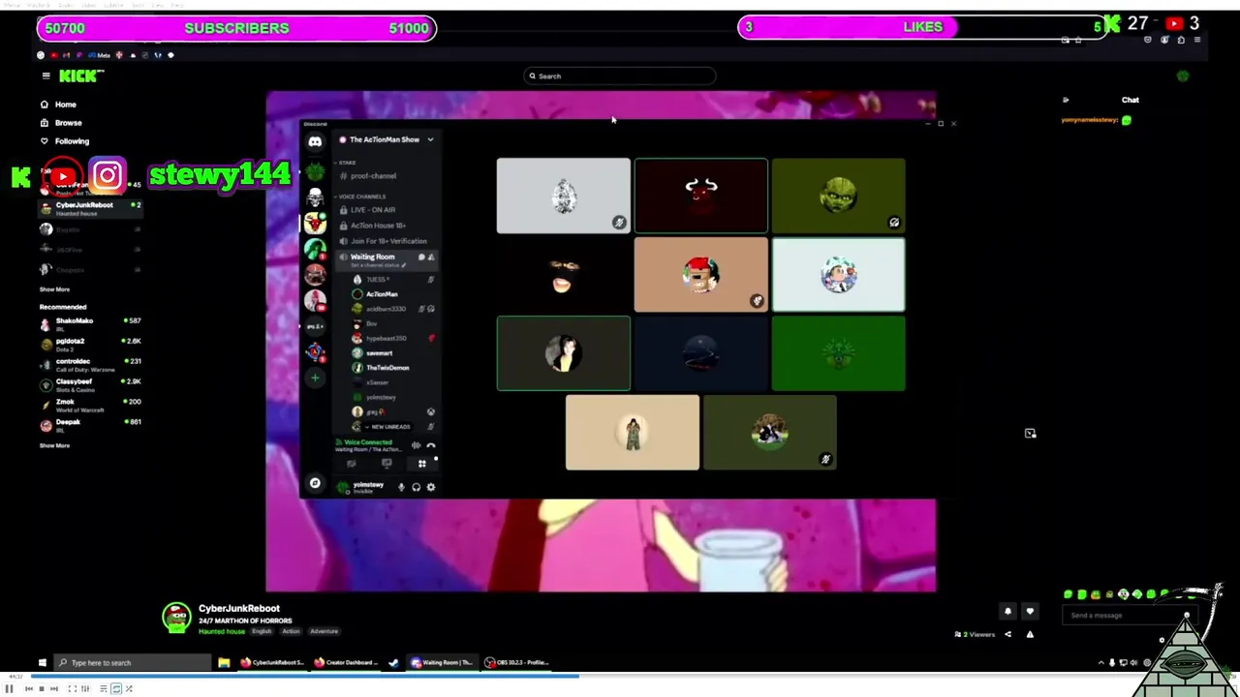Report stream using warning triangle icon
This screenshot has height=697, width=1240.
click(x=1030, y=635)
